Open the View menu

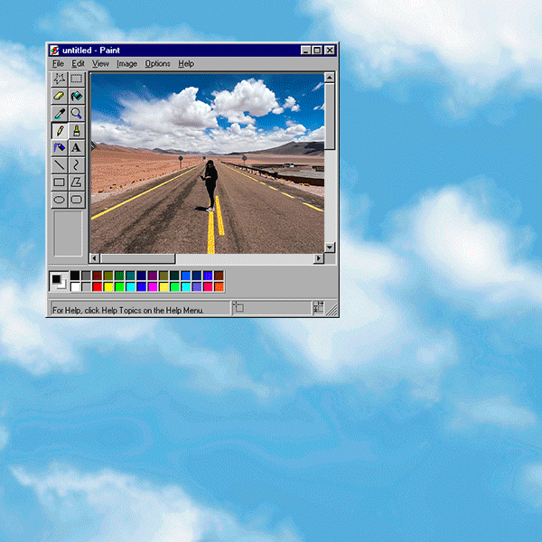point(100,63)
